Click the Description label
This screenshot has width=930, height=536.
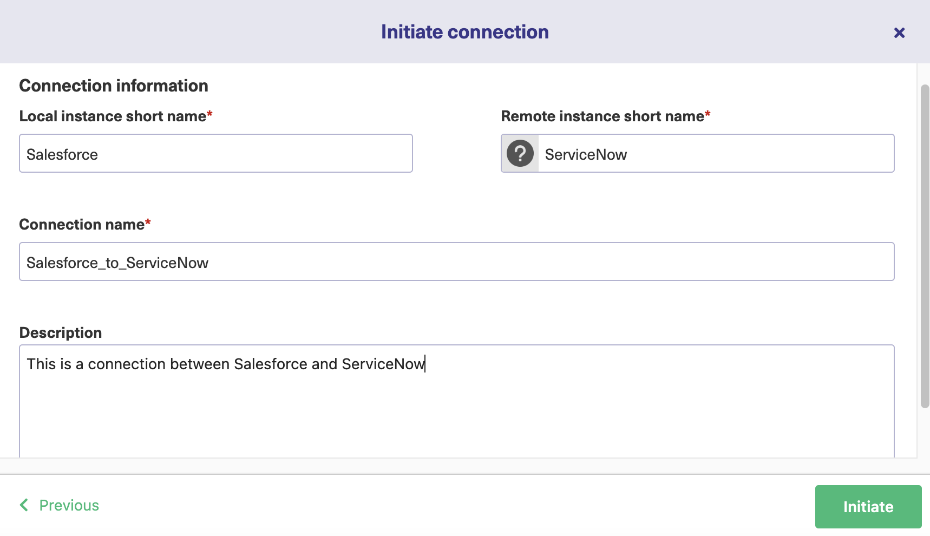point(61,332)
